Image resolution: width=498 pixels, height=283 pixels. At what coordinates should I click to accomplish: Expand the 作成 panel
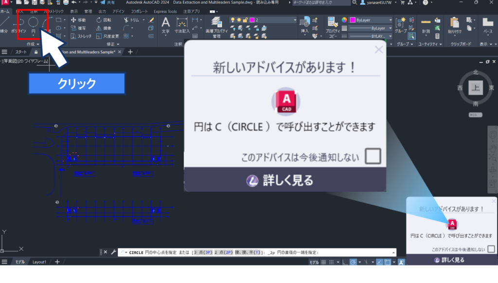(33, 44)
